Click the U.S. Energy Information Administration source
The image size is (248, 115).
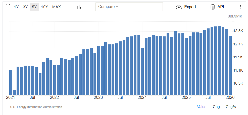pos(36,107)
